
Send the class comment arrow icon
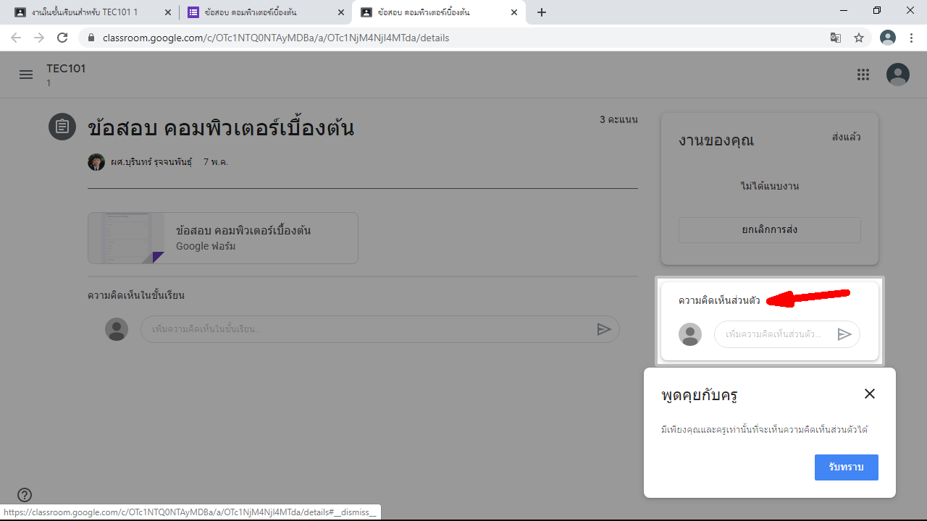[603, 329]
